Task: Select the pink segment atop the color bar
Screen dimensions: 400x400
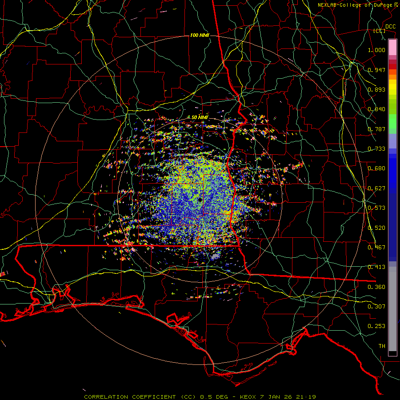Action: [392, 48]
